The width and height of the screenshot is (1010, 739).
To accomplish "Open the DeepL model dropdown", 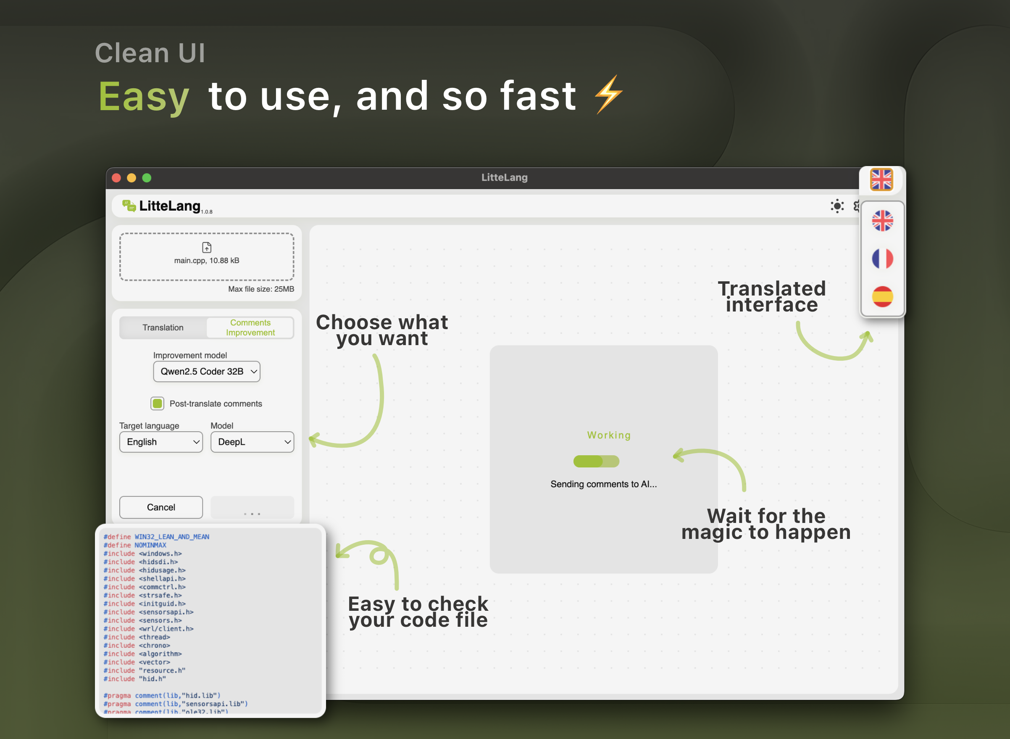I will pyautogui.click(x=252, y=442).
